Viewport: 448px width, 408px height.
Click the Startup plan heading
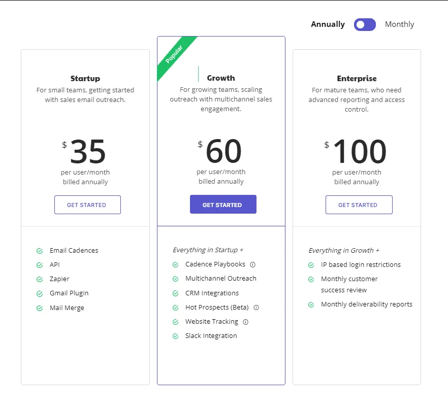85,79
